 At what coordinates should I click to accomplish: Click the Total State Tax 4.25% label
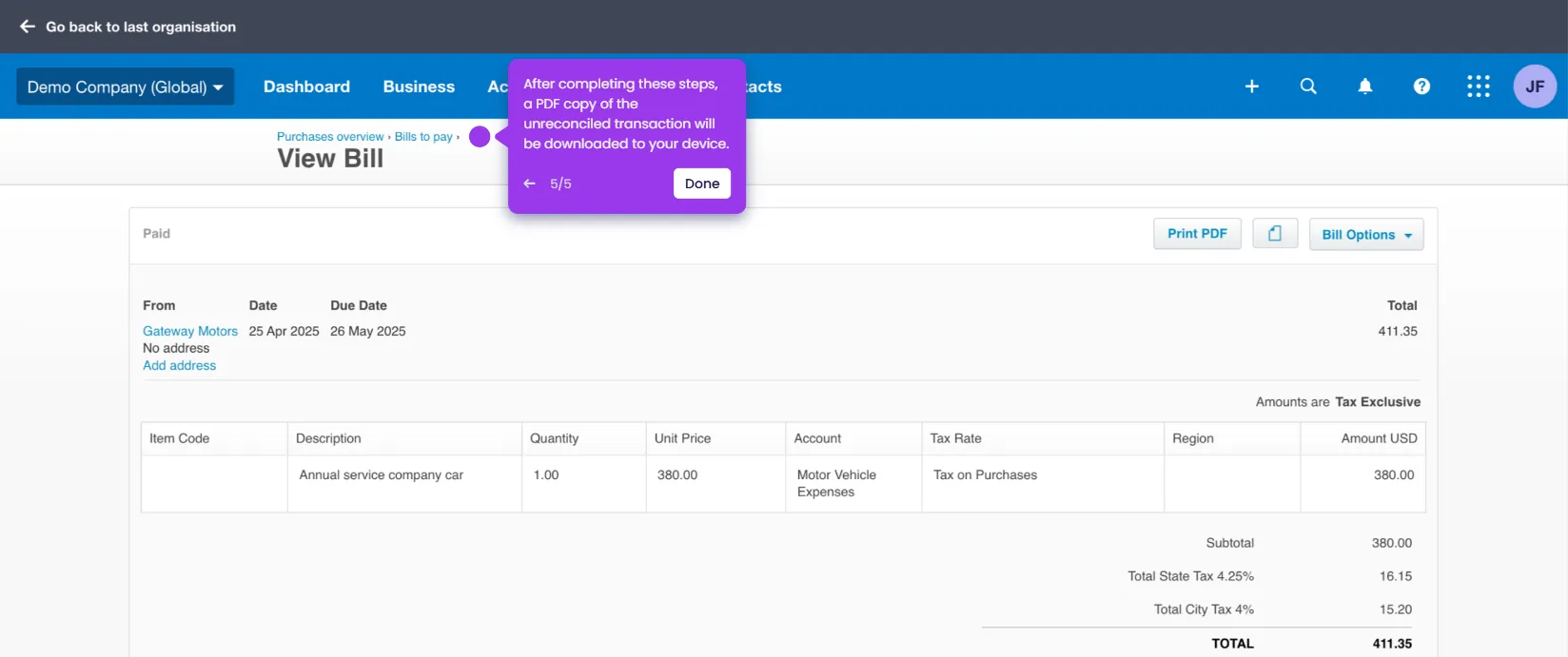(x=1190, y=576)
